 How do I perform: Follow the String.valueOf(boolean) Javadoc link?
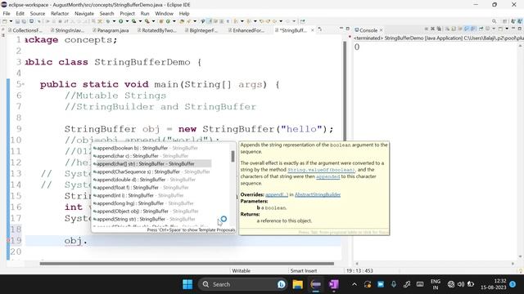(x=321, y=170)
